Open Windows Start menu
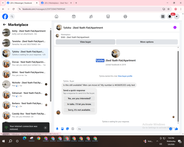 3,141
